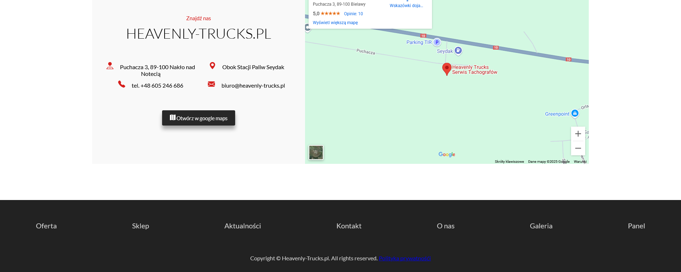Screen dimensions: 681x272
Task: Open 'Opinie: 10' reviews link
Action: (353, 14)
